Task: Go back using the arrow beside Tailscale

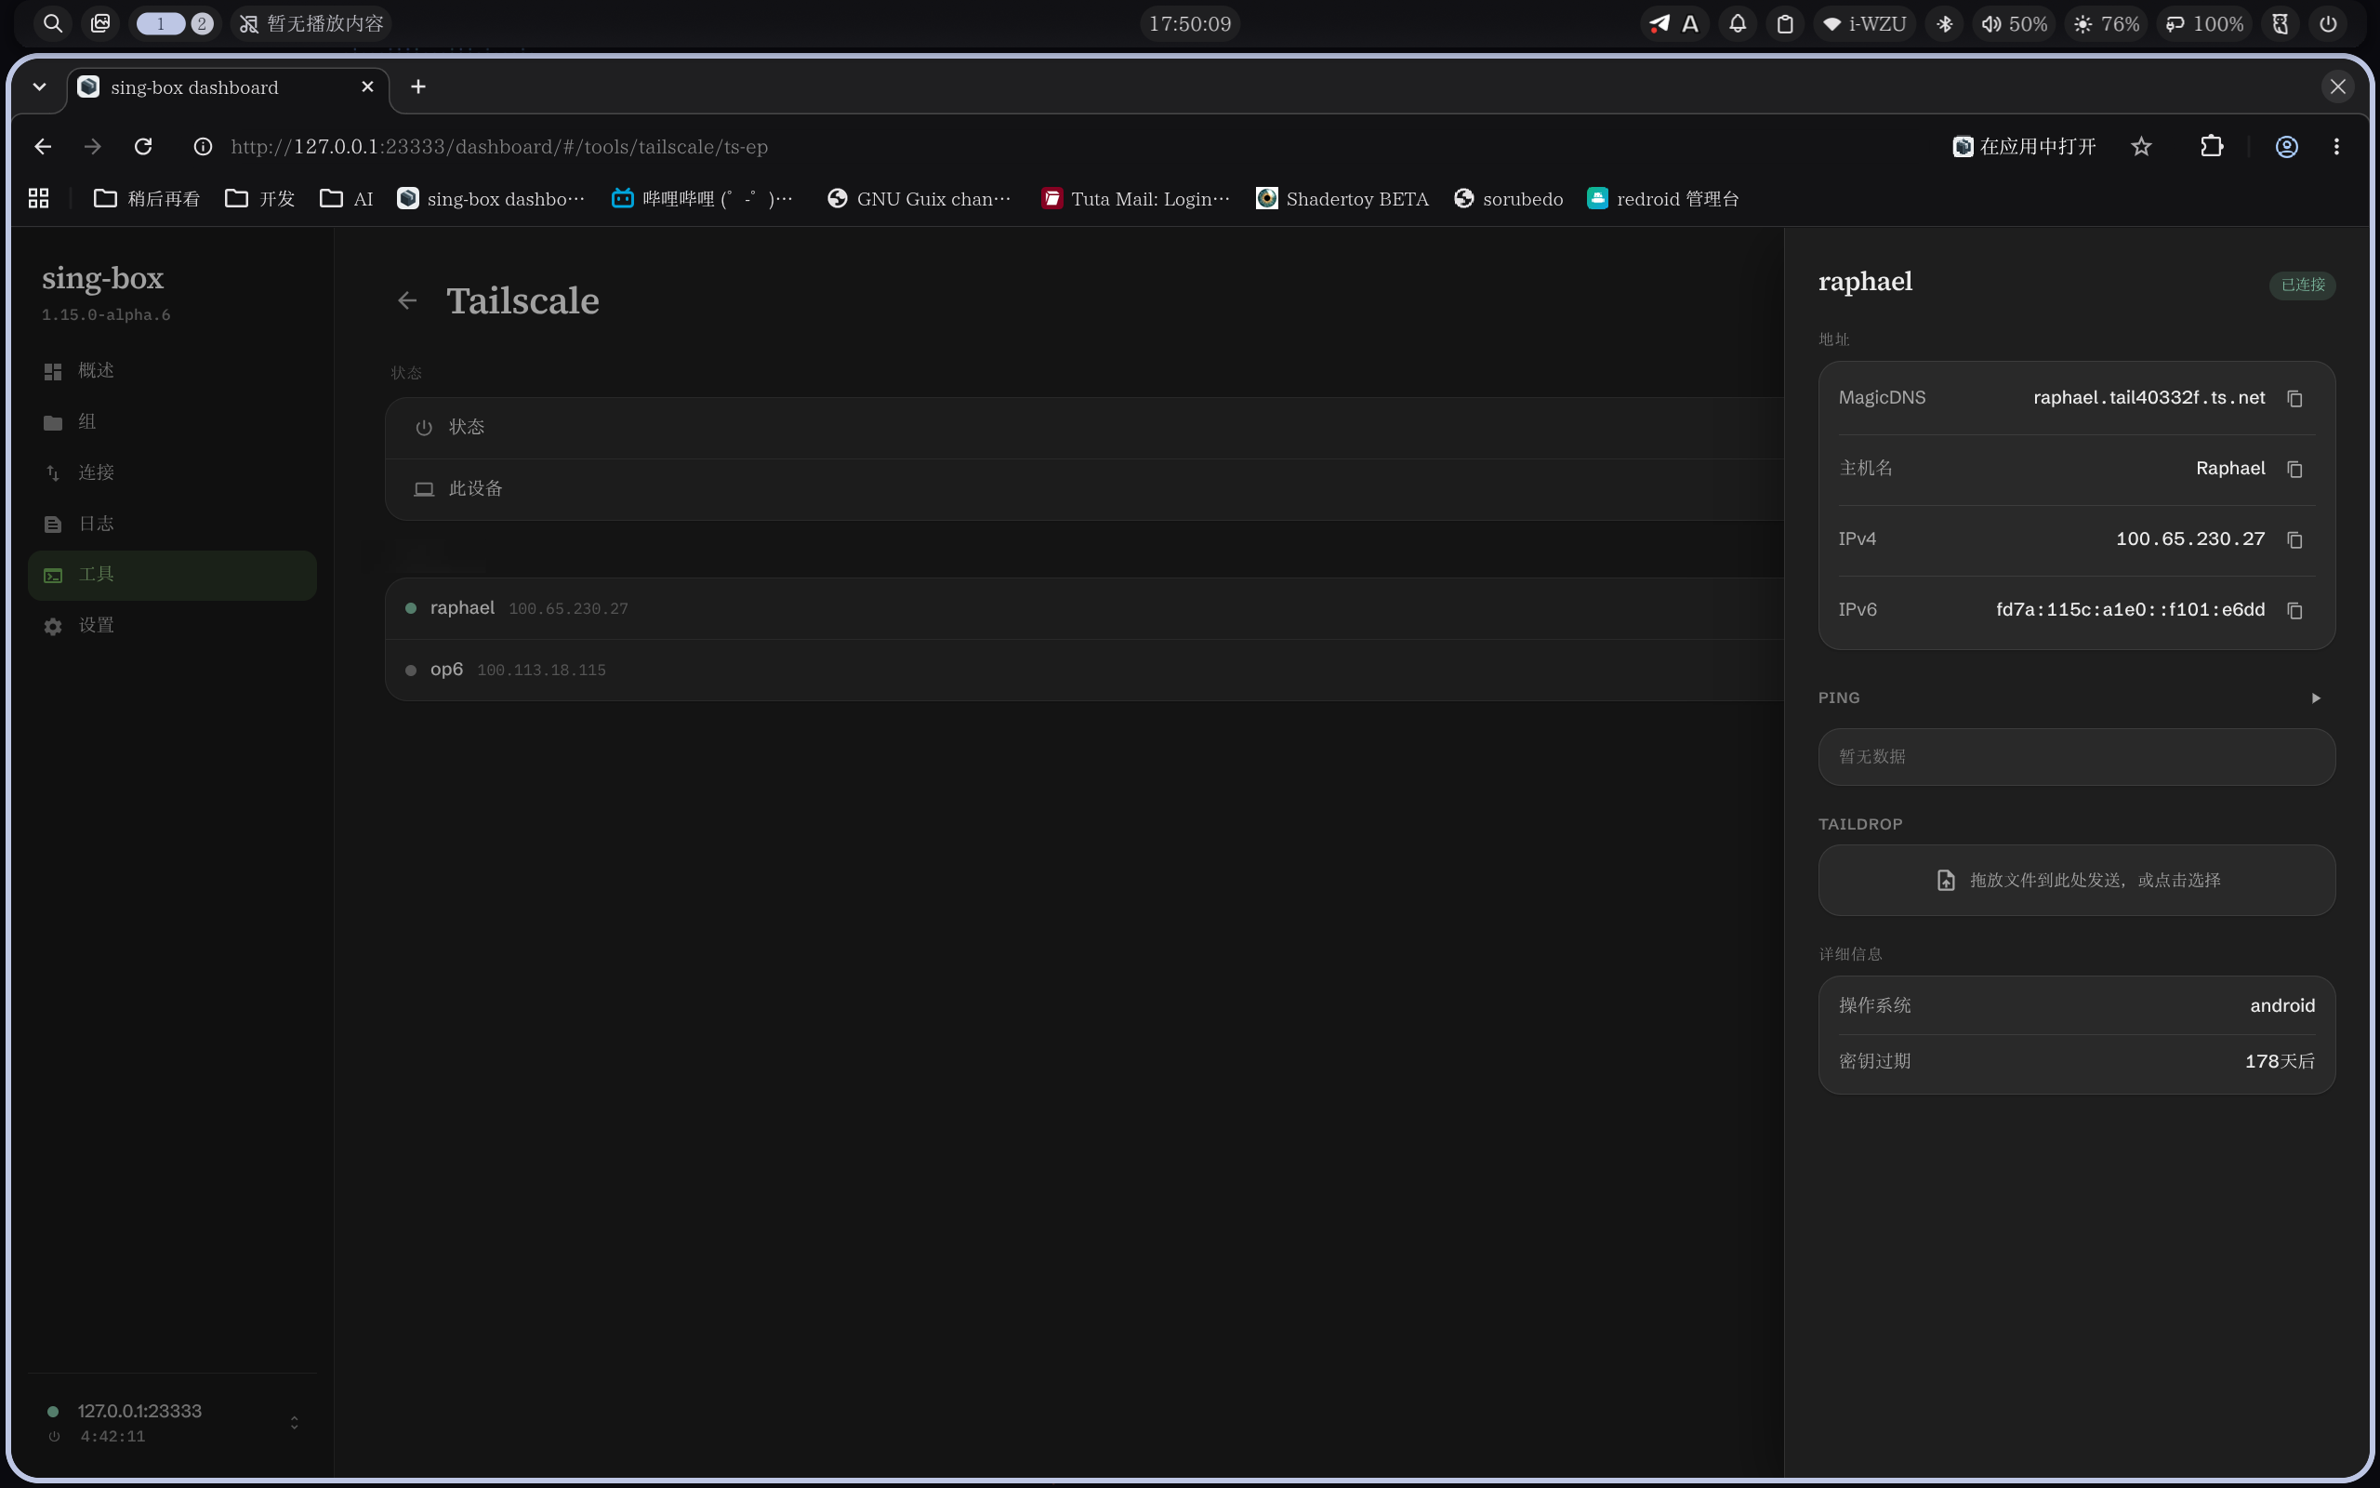Action: pos(407,300)
